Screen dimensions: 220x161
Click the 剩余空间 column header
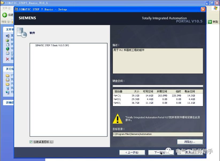tap(190, 91)
